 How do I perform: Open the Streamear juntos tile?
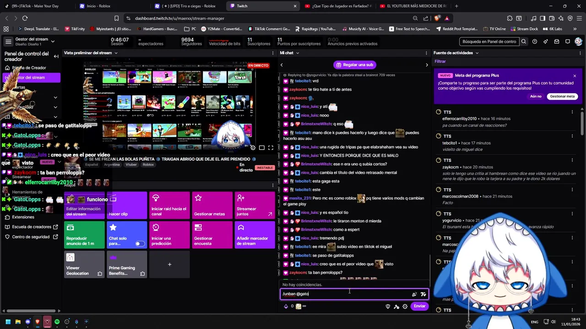pyautogui.click(x=255, y=205)
